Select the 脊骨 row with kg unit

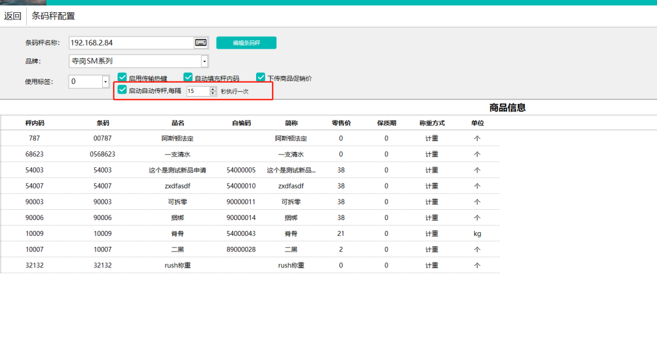(x=178, y=233)
